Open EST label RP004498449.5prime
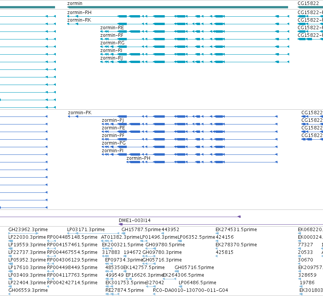 pos(72,268)
